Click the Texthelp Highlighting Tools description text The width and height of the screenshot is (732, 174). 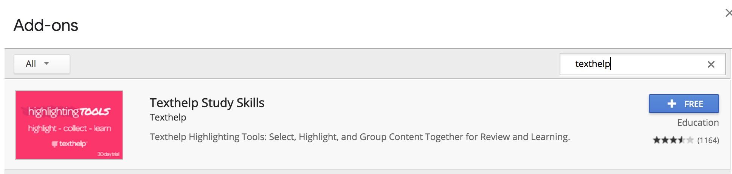coord(359,137)
